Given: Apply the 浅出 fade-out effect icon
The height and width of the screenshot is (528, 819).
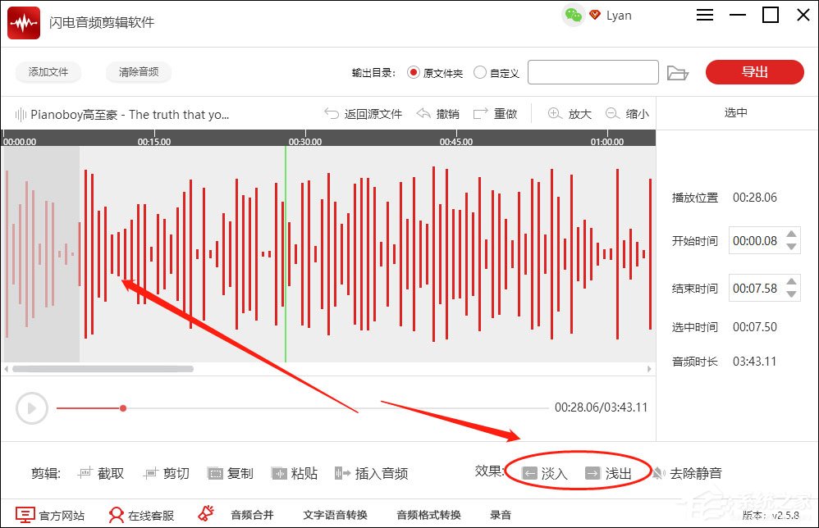Looking at the screenshot, I should coord(593,471).
